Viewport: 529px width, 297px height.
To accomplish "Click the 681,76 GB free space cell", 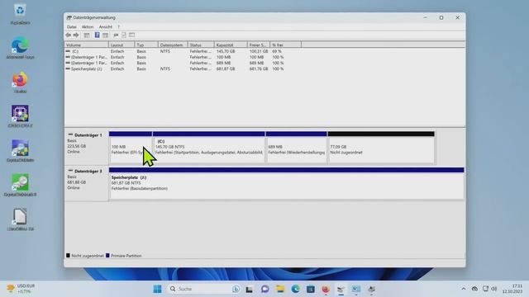I will [x=259, y=68].
